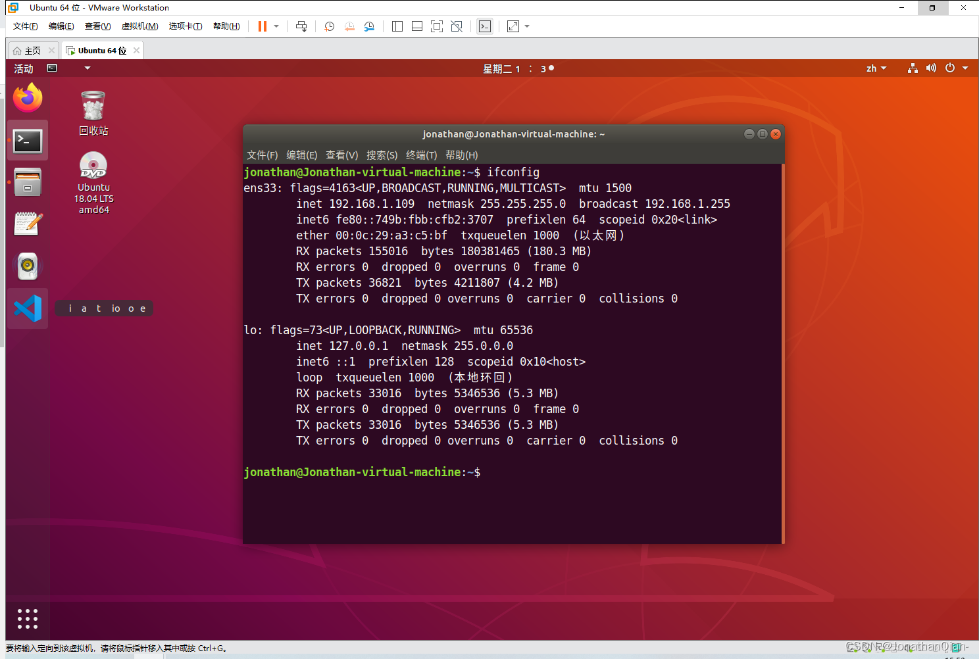This screenshot has height=659, width=979.
Task: Pause the virtual machine from the toolbar
Action: [x=263, y=26]
